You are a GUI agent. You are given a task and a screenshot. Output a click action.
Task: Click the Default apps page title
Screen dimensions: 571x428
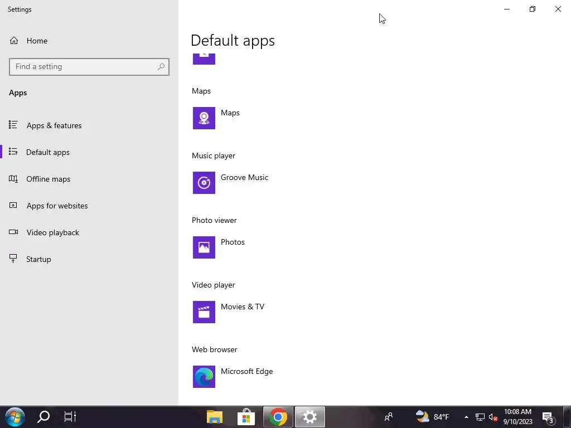click(233, 40)
